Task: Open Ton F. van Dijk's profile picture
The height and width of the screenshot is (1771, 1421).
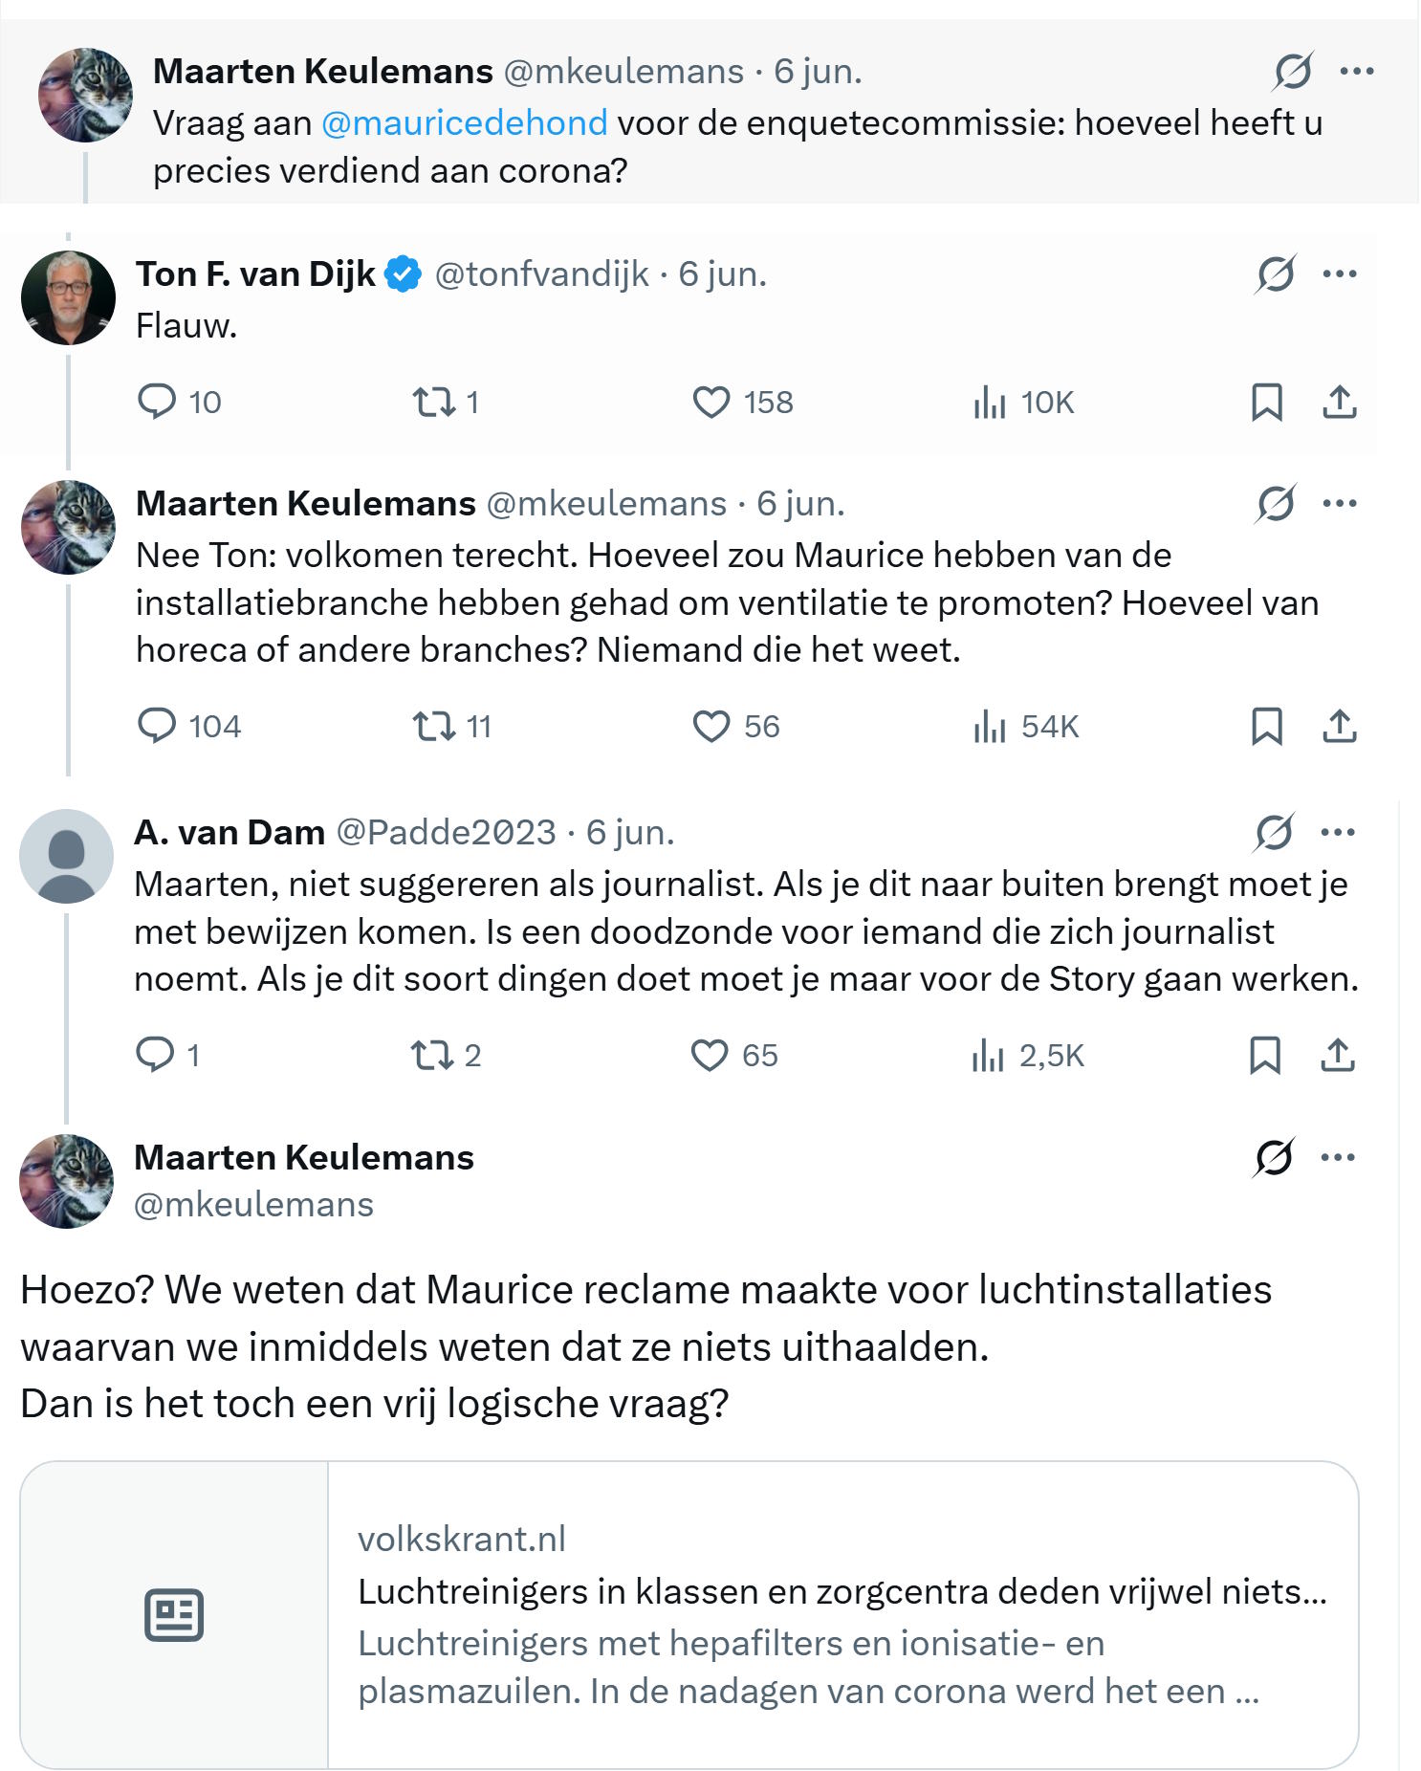Action: click(69, 297)
